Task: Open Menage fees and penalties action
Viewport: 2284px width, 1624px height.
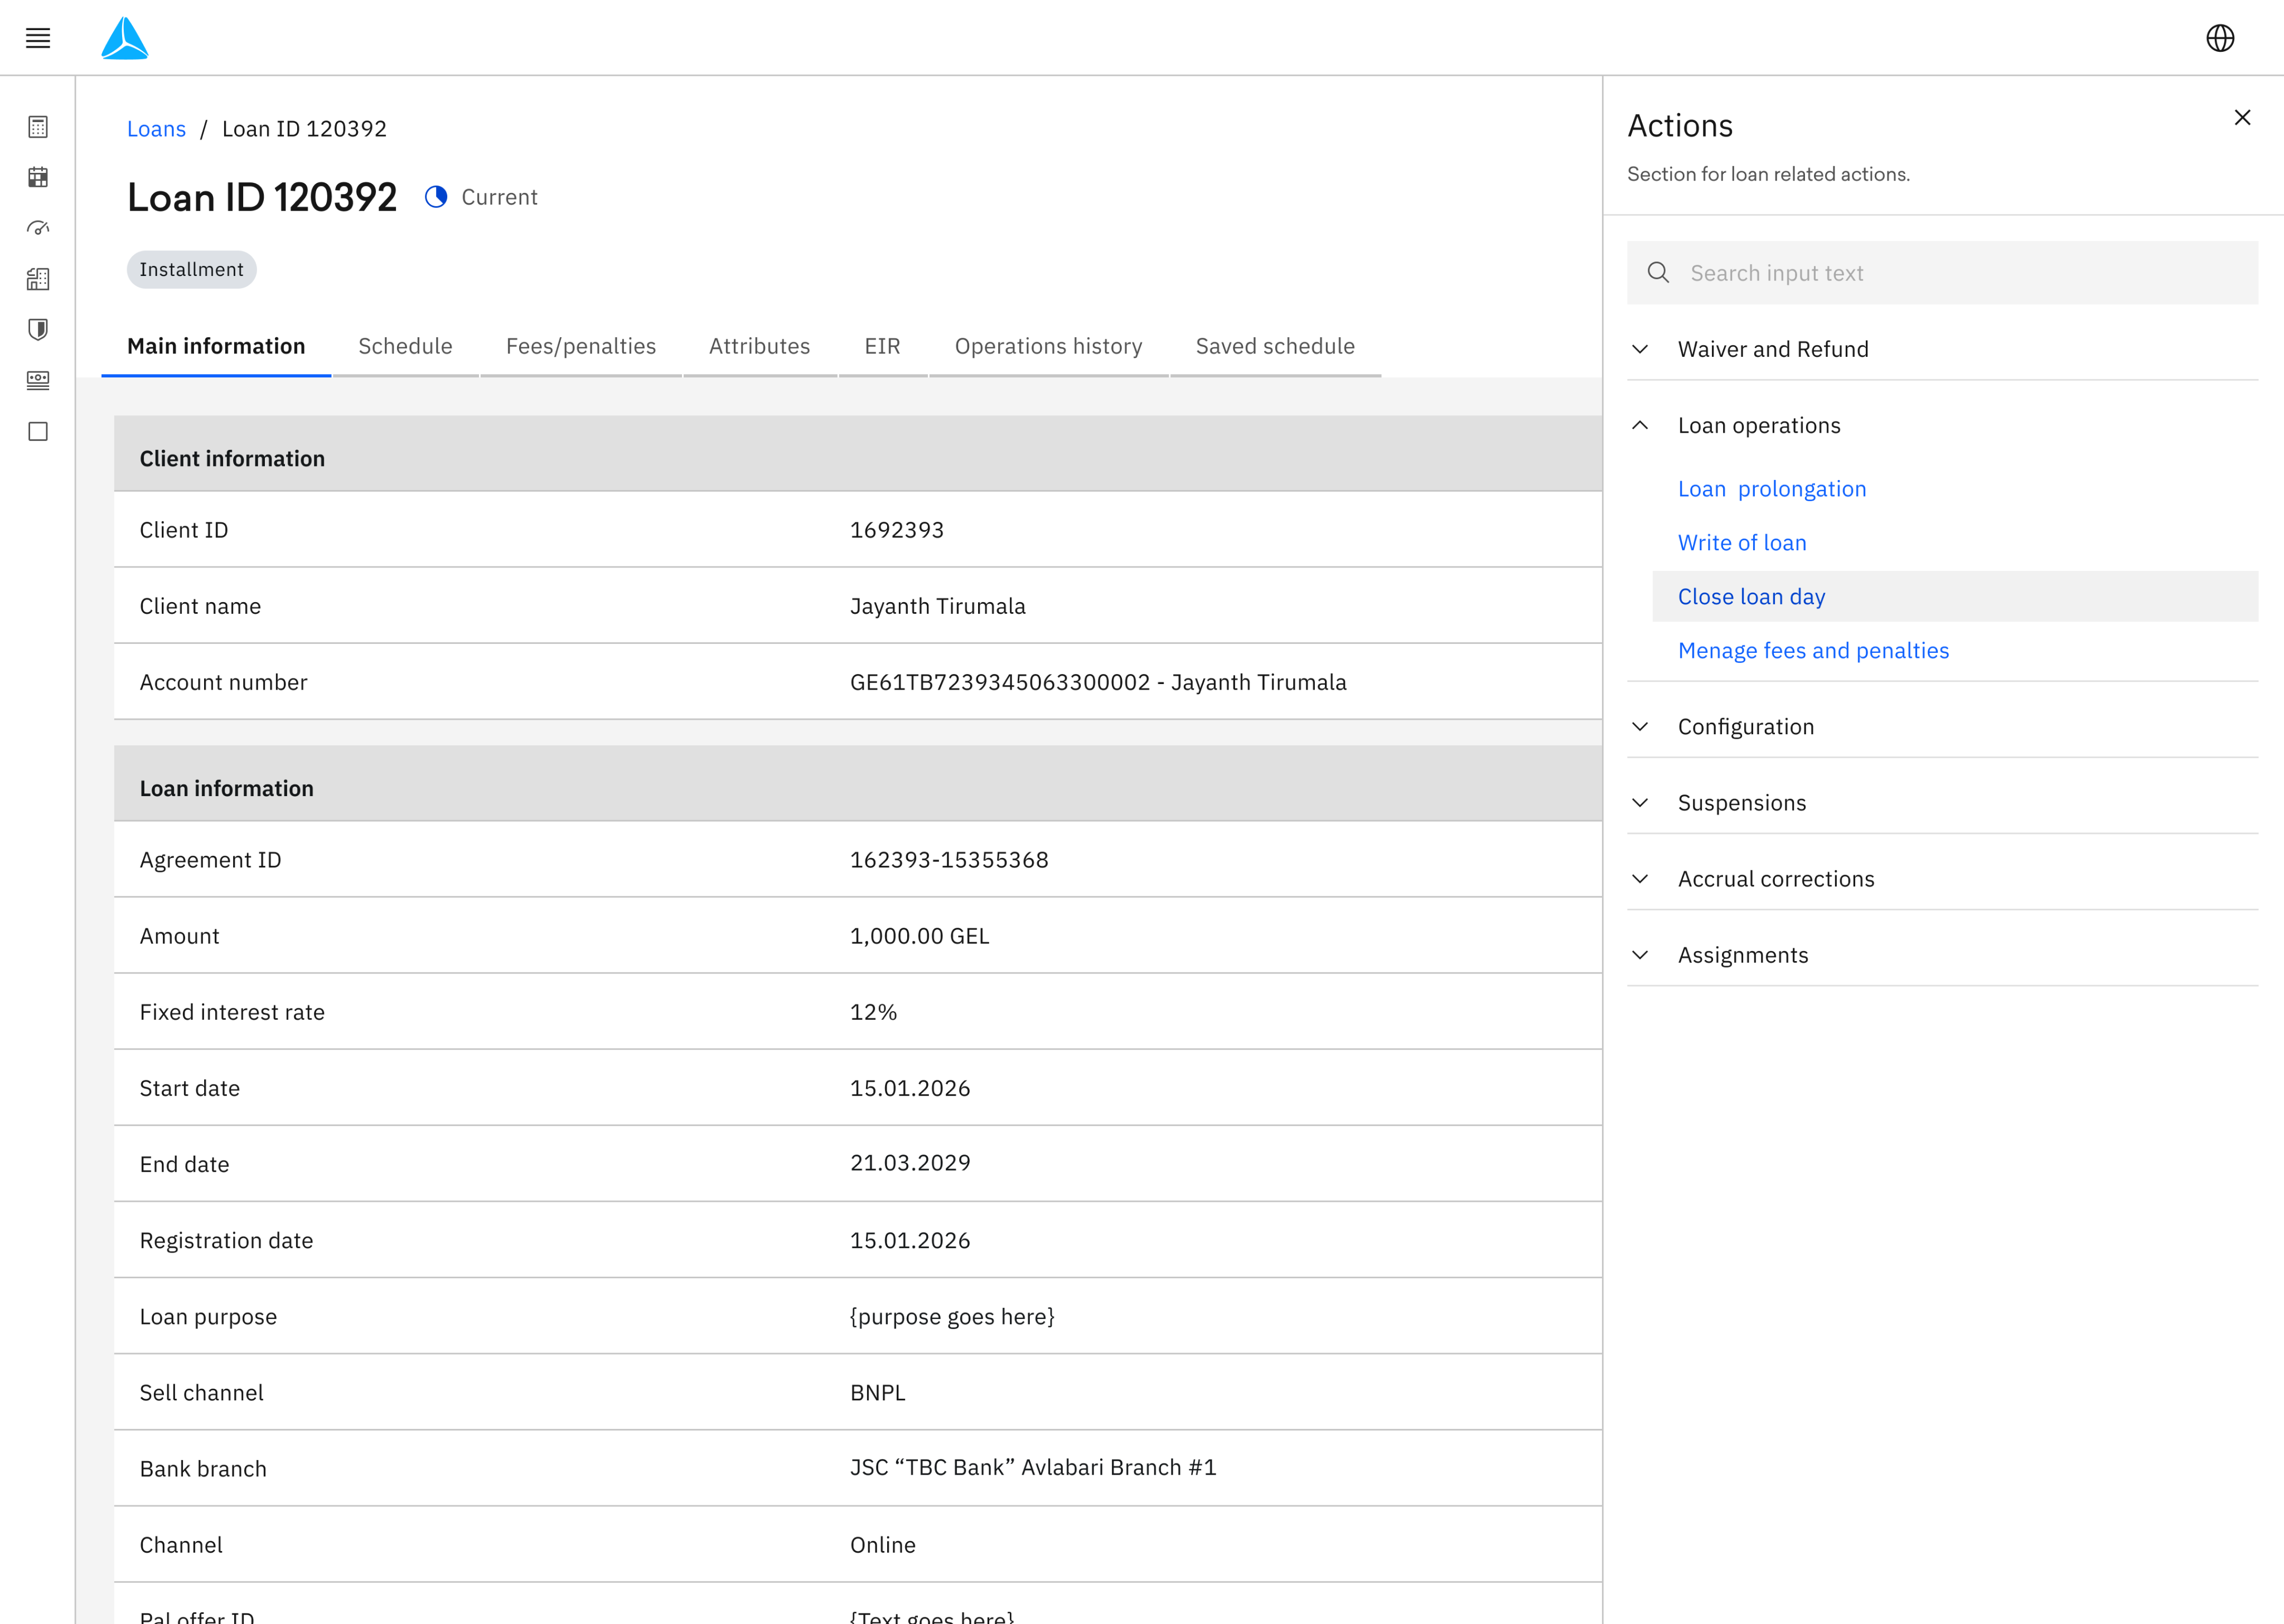Action: (1813, 651)
